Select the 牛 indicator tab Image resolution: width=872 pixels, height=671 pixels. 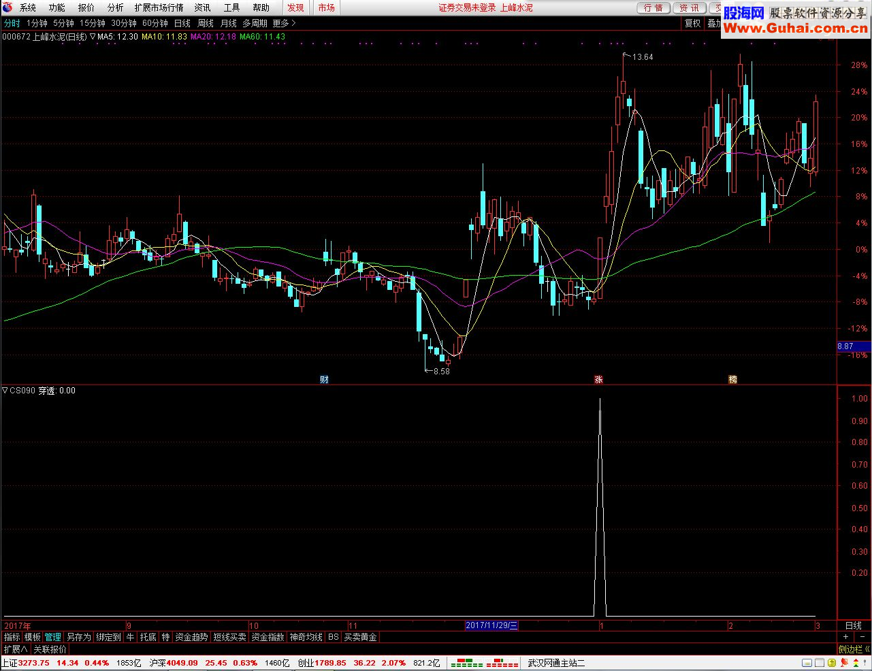coord(130,638)
